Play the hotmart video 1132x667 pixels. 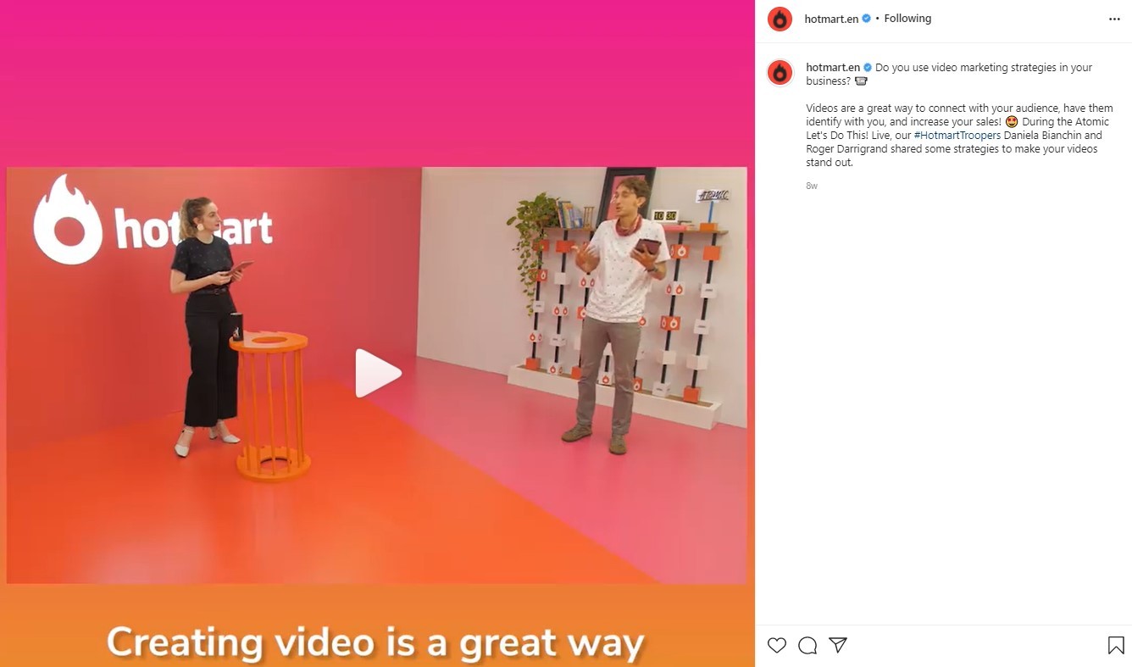[378, 373]
